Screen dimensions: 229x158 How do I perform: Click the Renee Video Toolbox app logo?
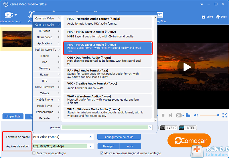6,4
